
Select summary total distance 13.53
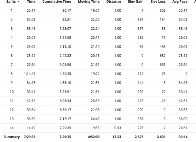116,137
